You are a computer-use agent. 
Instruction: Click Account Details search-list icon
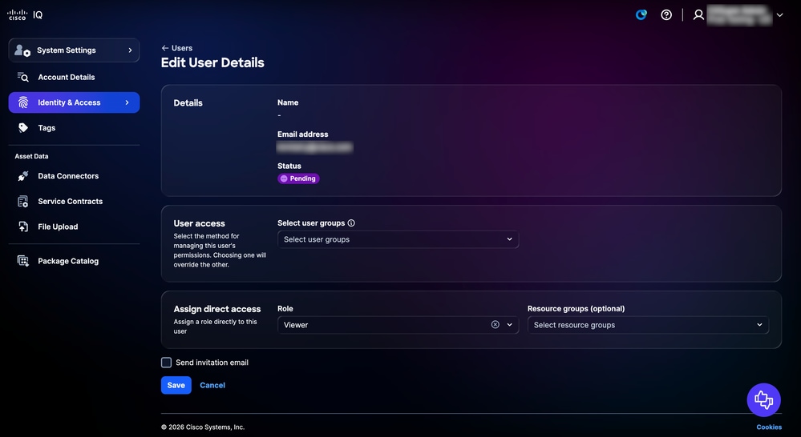coord(23,77)
